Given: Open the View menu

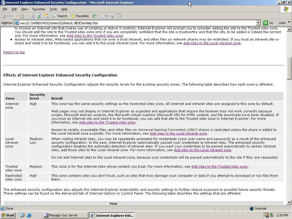Looking at the screenshot, I should pos(25,9).
